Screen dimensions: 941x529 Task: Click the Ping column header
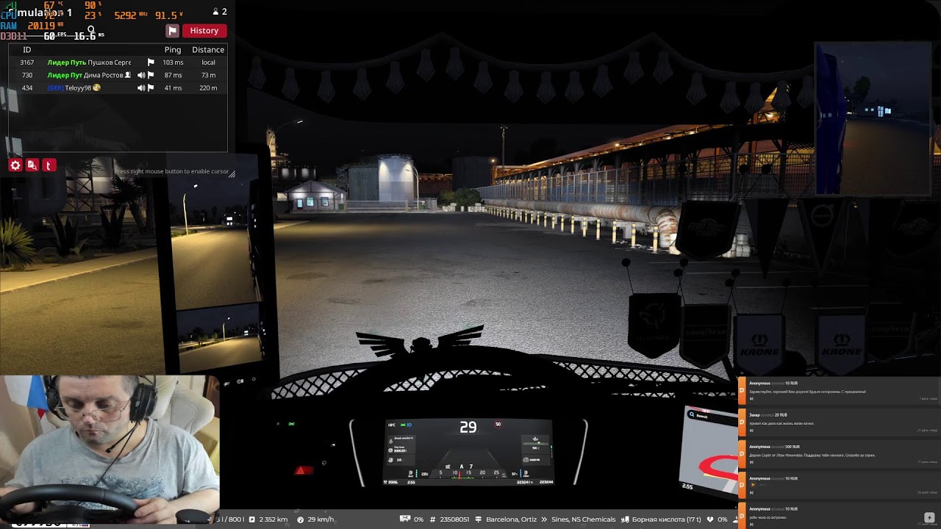[x=173, y=50]
